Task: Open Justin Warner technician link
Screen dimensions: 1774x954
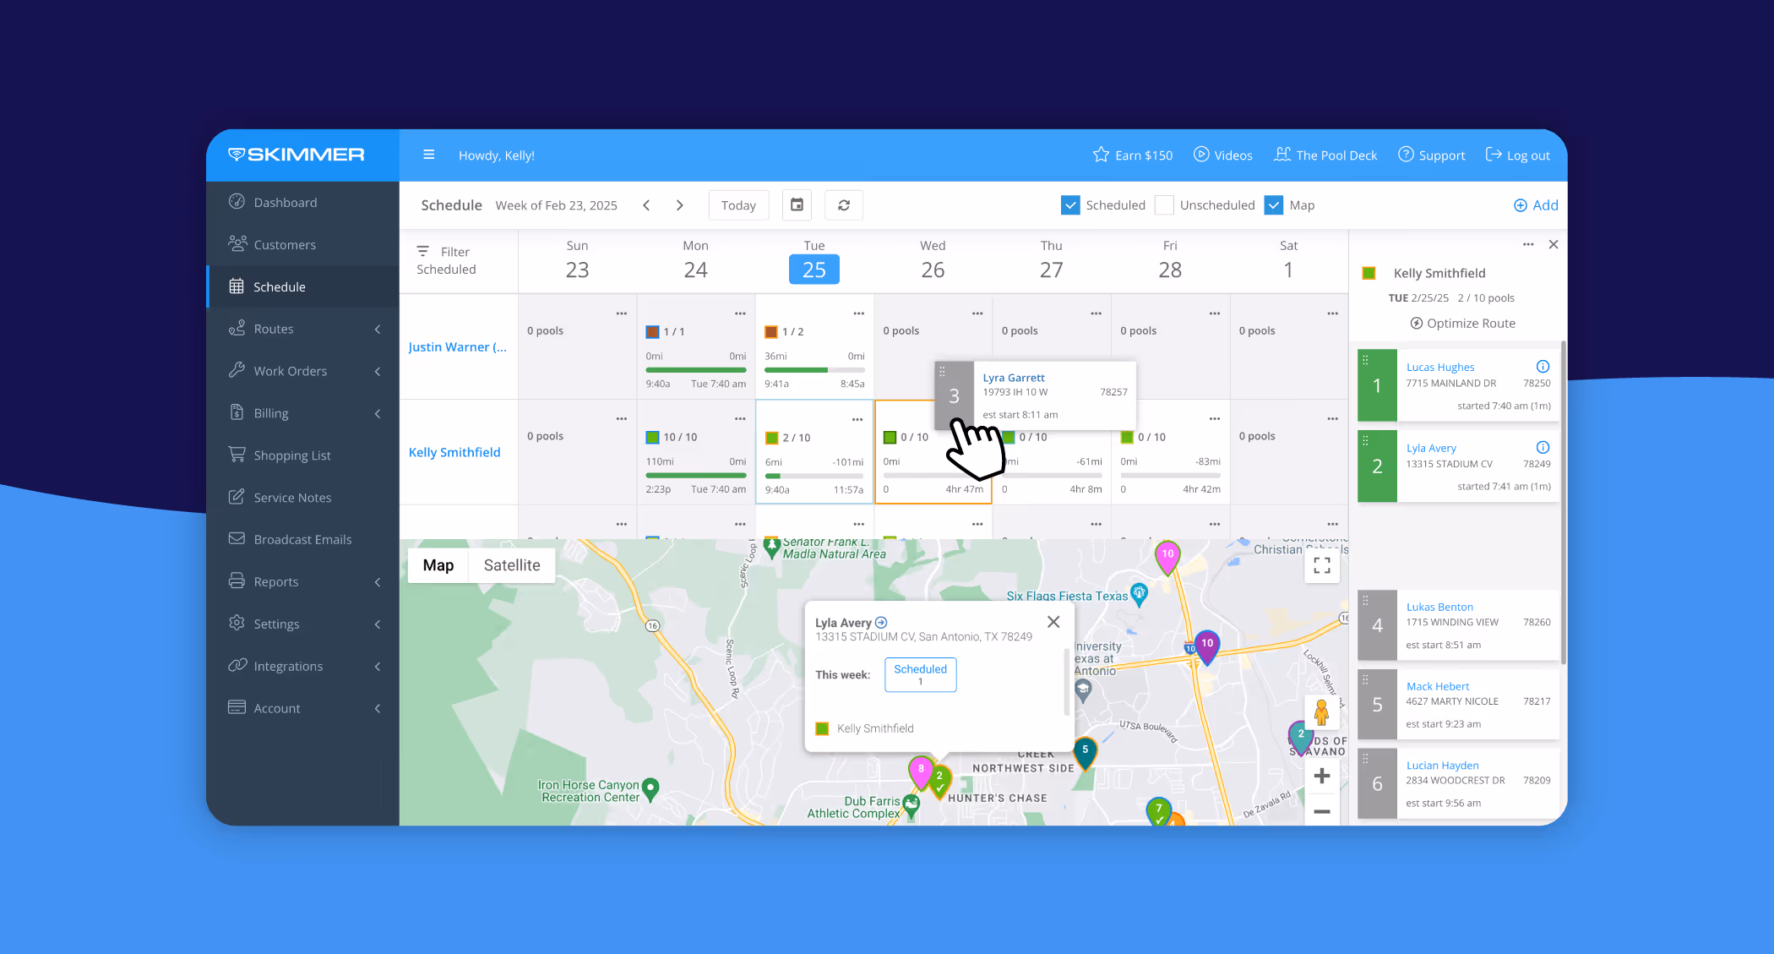Action: (457, 346)
